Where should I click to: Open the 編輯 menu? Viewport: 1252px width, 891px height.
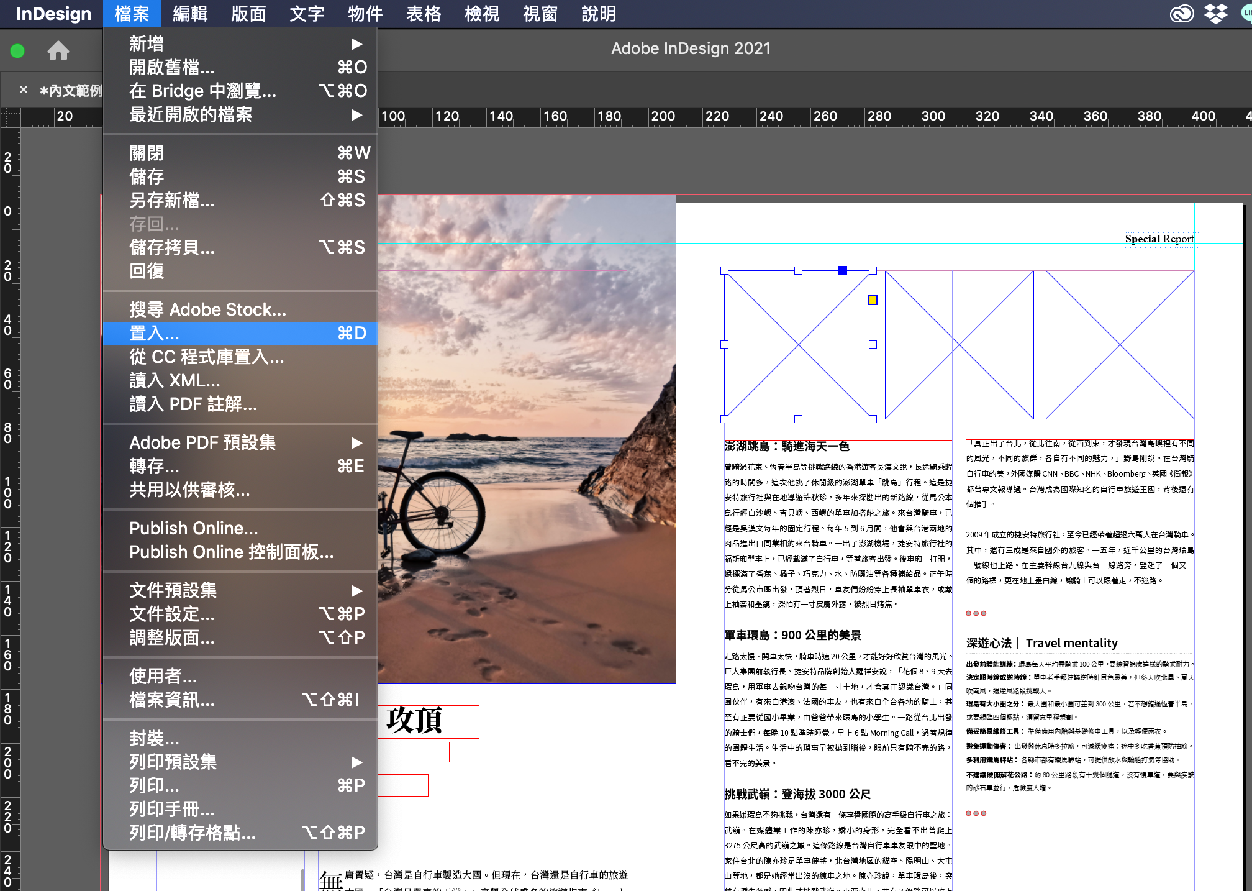tap(190, 14)
